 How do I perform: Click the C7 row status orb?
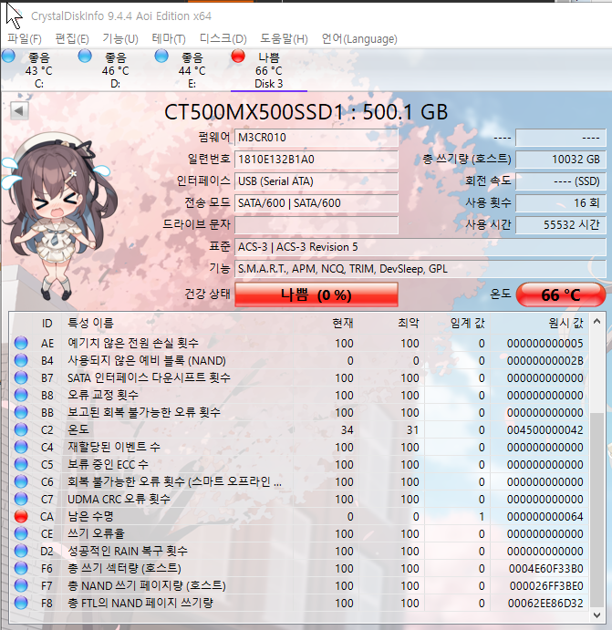pos(21,499)
